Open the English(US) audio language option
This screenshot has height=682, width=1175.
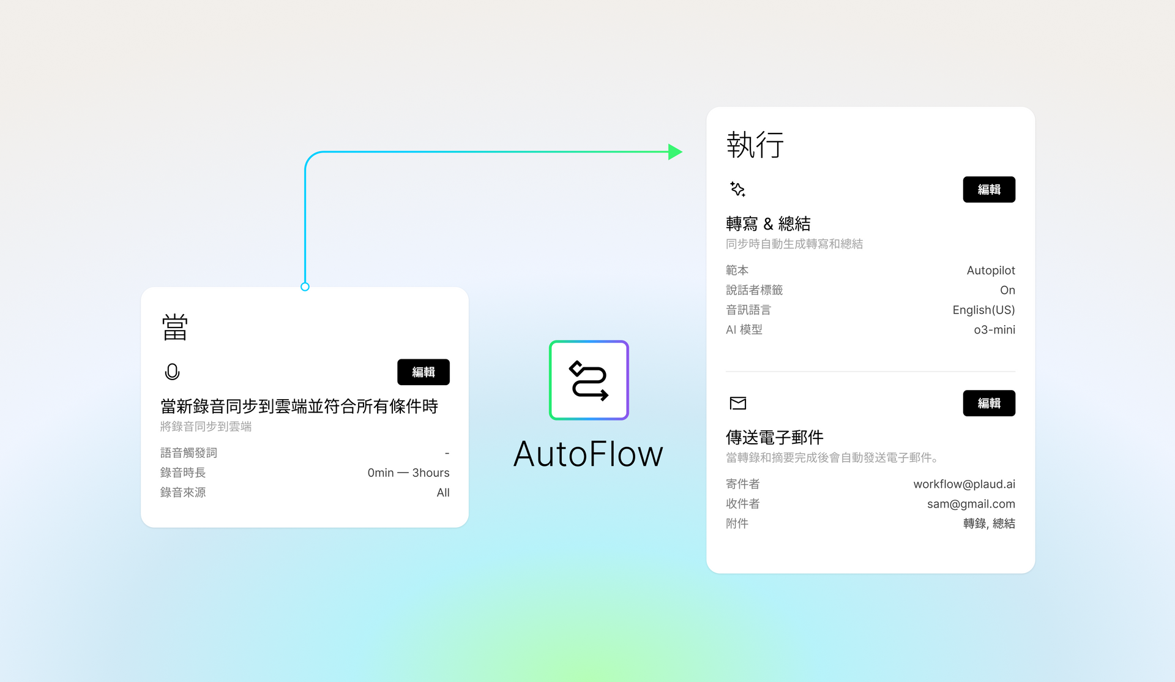983,310
